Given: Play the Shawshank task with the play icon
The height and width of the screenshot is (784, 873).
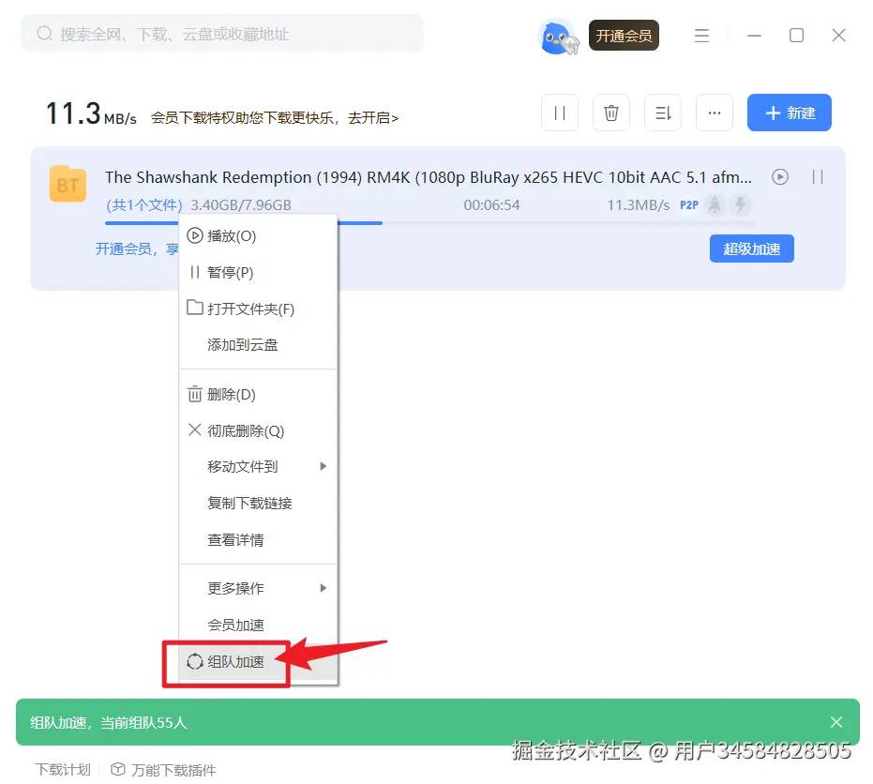Looking at the screenshot, I should tap(780, 177).
